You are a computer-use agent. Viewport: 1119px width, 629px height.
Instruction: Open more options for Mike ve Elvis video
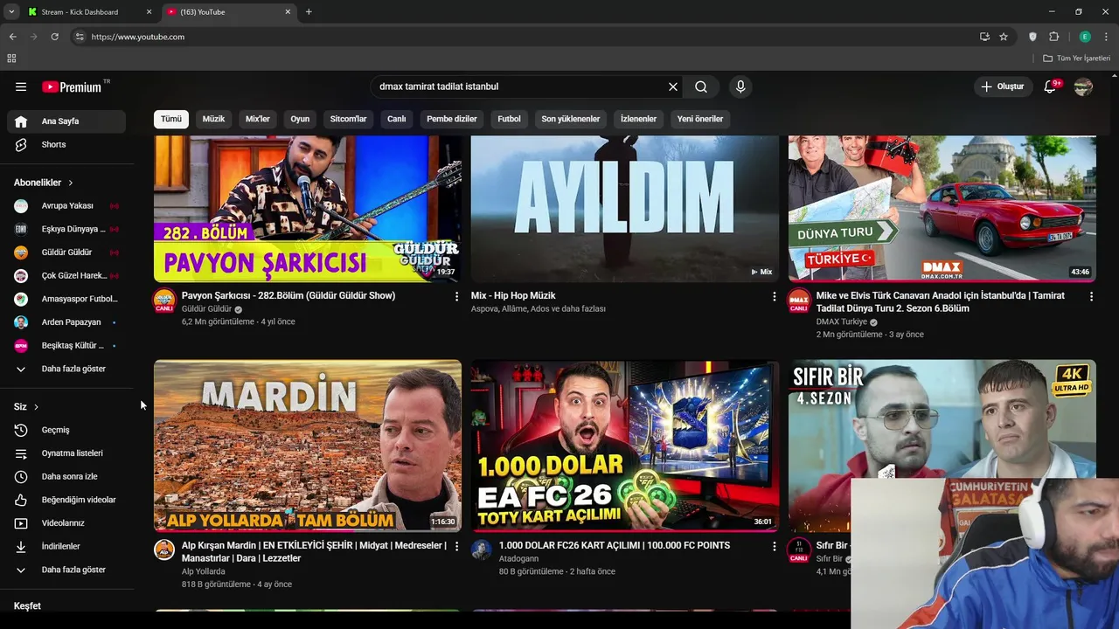click(1091, 297)
